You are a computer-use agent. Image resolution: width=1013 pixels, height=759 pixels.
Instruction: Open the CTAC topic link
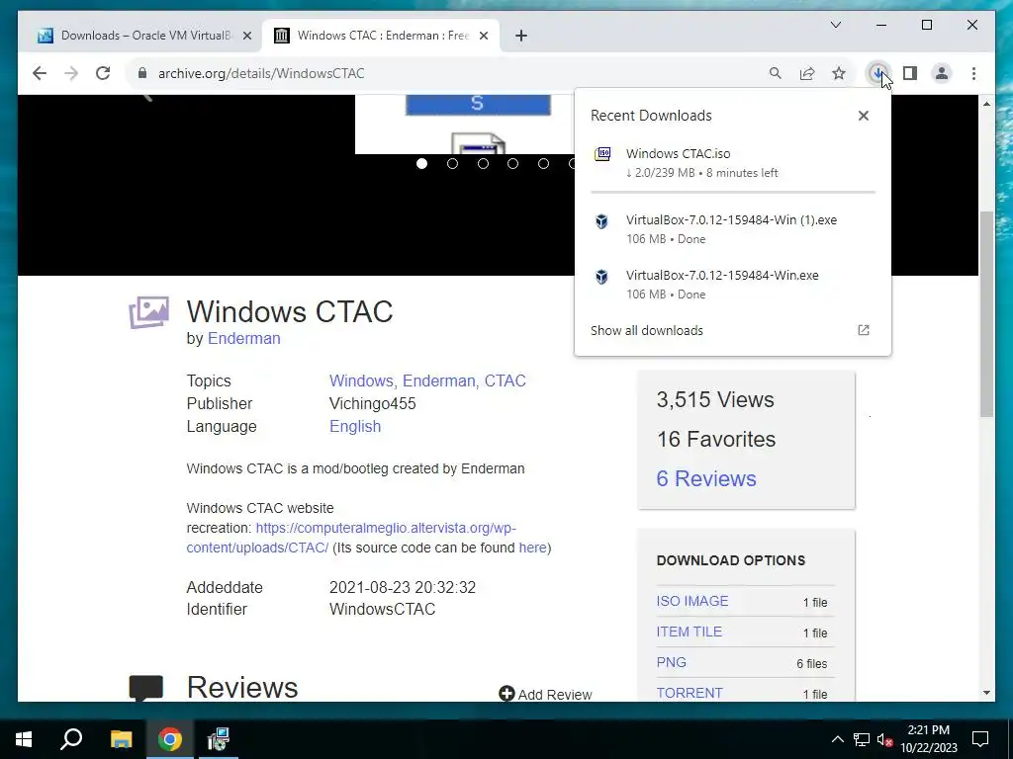tap(506, 380)
